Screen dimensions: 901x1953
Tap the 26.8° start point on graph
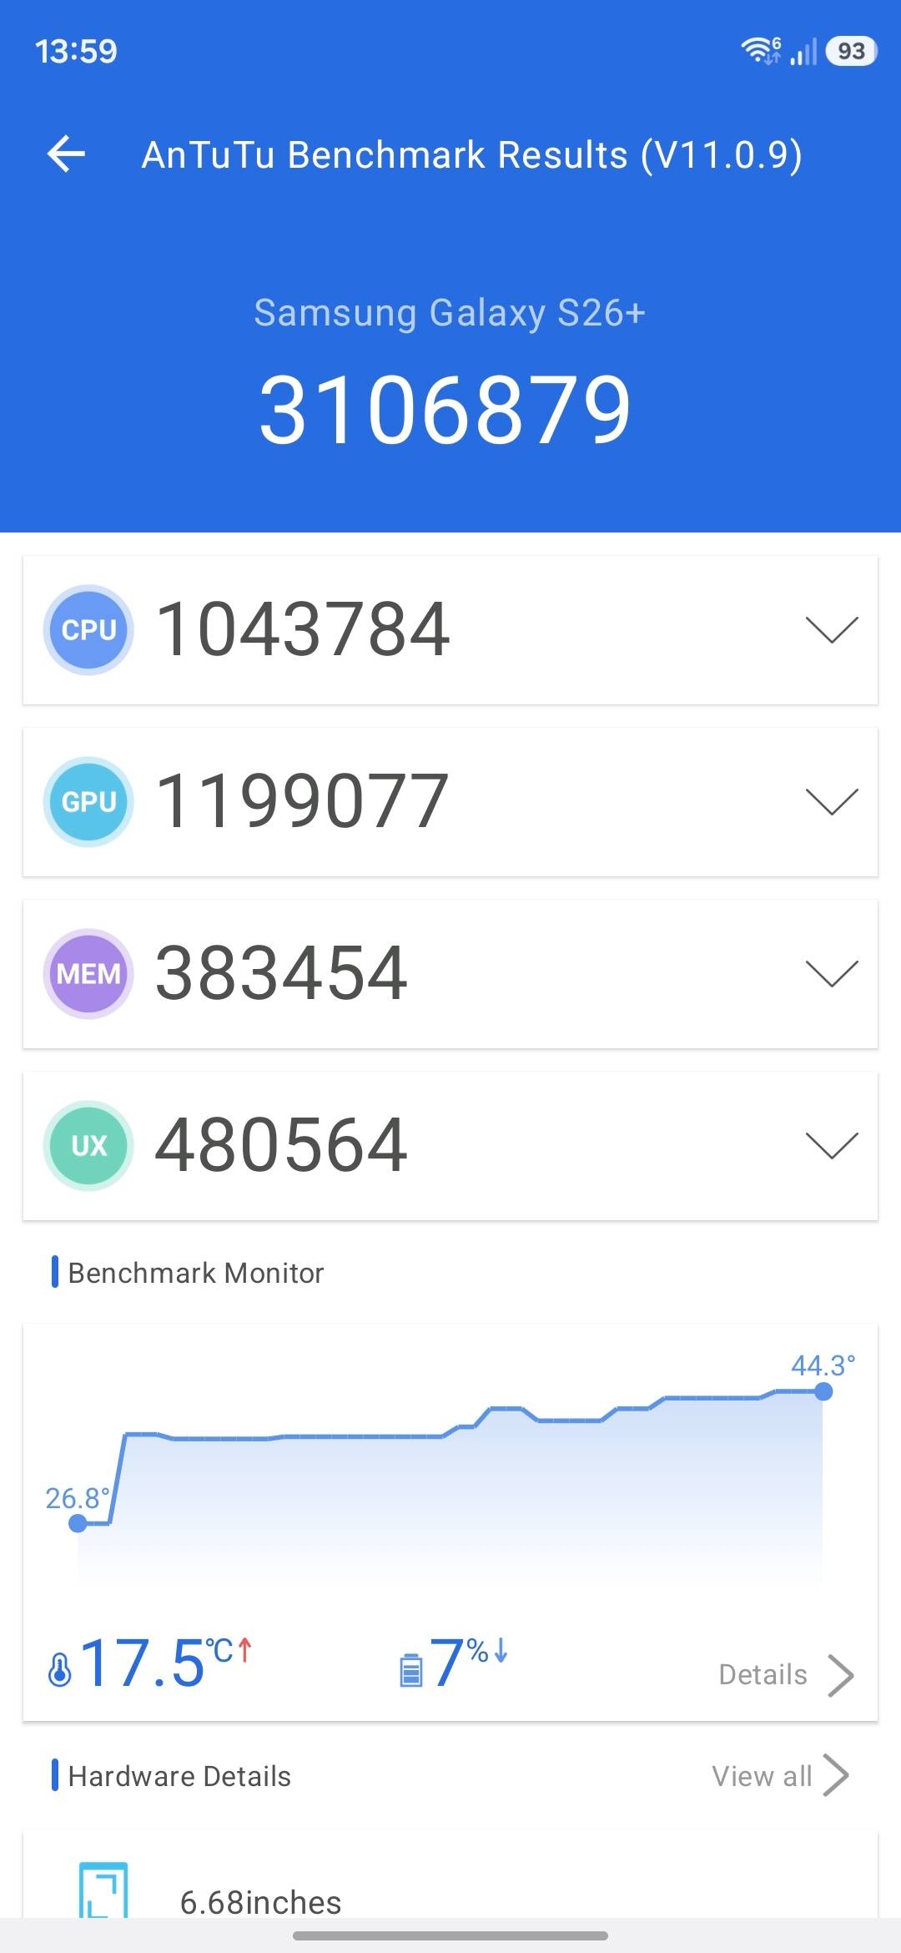(78, 1523)
